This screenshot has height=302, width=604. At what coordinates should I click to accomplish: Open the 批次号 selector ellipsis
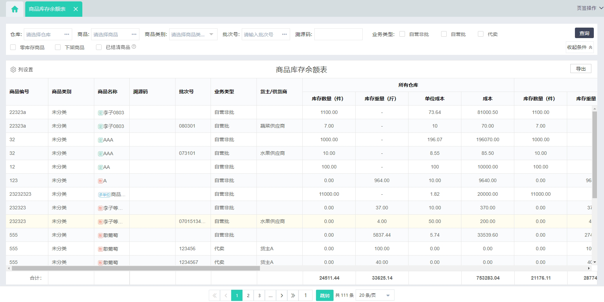284,34
